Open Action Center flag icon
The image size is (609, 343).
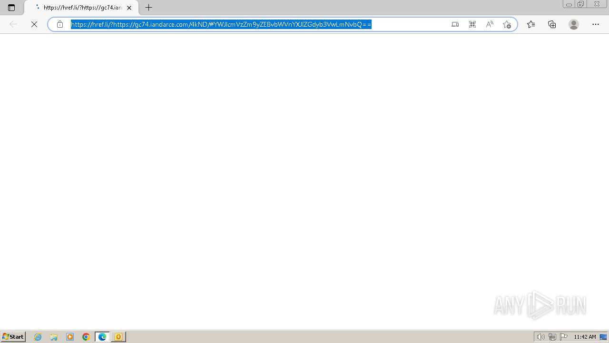point(564,337)
